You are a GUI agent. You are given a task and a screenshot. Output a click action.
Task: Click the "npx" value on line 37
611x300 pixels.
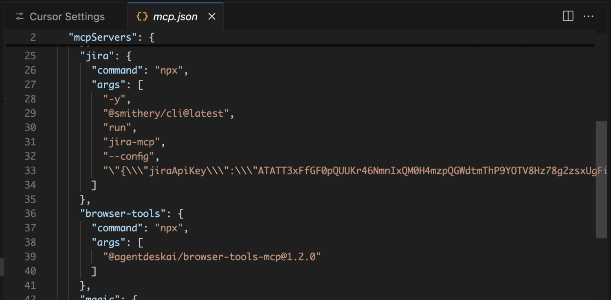pyautogui.click(x=169, y=228)
